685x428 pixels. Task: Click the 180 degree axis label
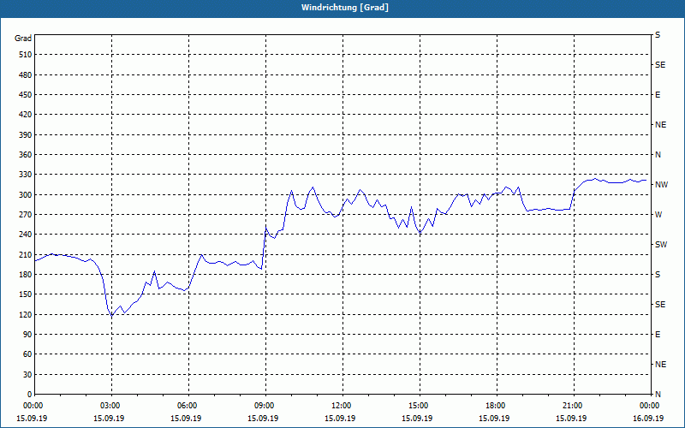[x=26, y=275]
